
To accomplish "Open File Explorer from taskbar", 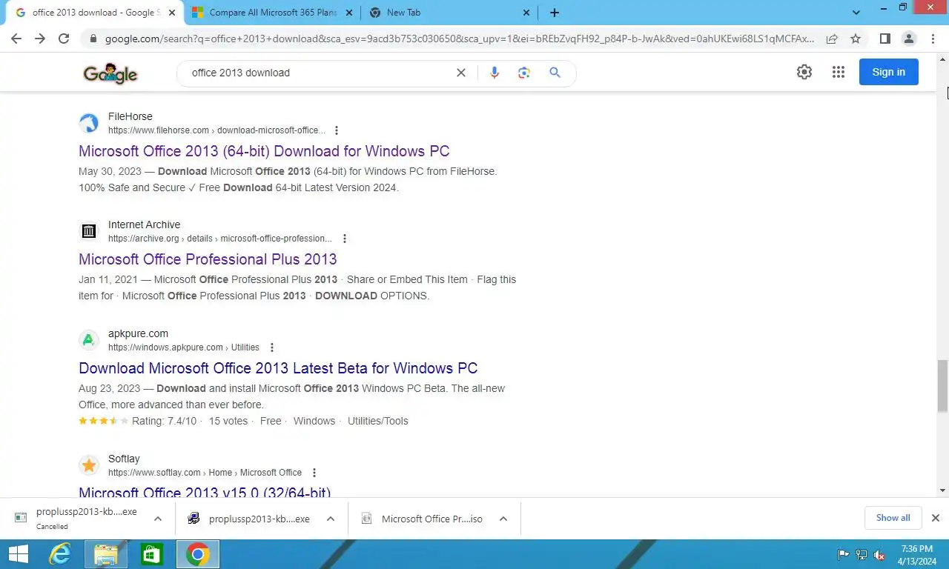I will [x=106, y=554].
